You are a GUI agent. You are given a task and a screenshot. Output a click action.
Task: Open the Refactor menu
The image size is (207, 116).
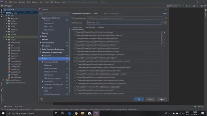pos(35,2)
